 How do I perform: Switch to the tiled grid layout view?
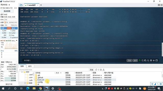(159, 5)
